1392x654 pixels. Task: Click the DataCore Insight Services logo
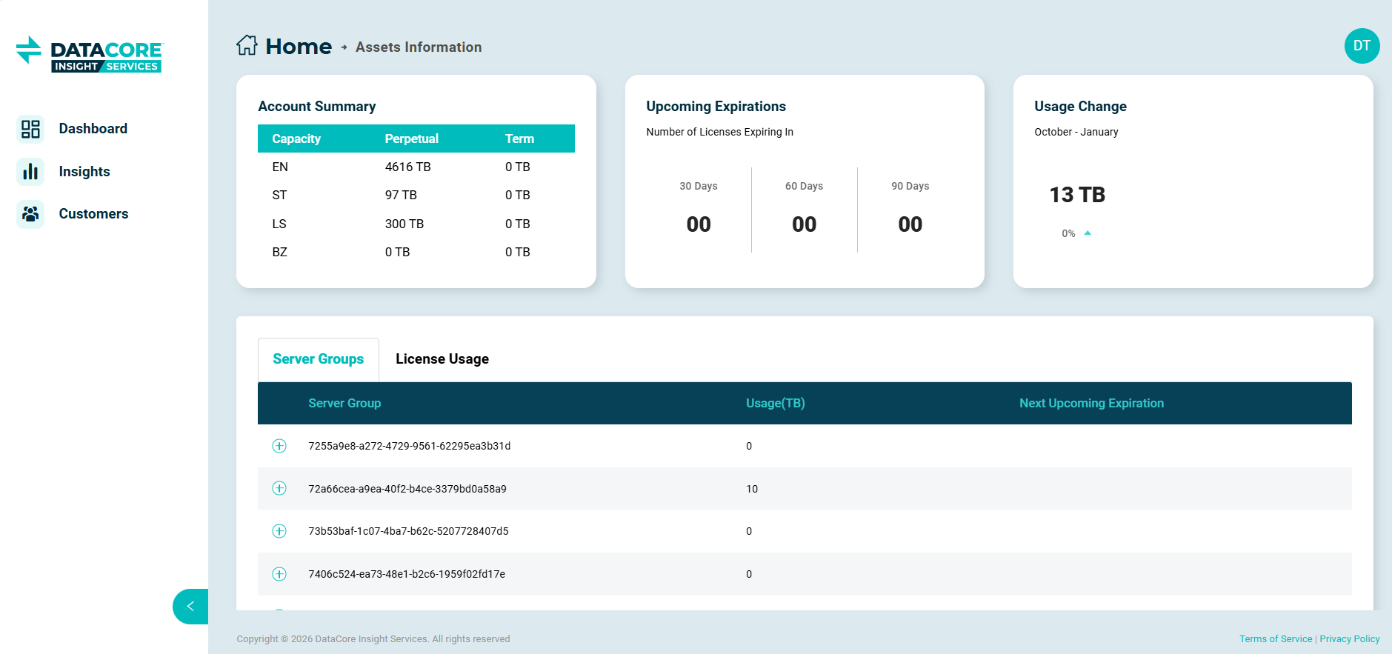(x=90, y=55)
